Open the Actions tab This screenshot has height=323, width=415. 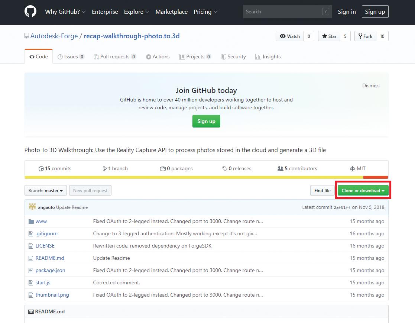[158, 56]
